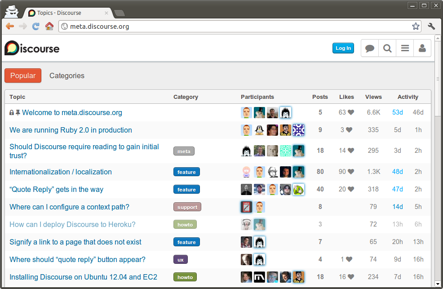443x289 pixels.
Task: Bookmark page with the star icon
Action: click(416, 27)
